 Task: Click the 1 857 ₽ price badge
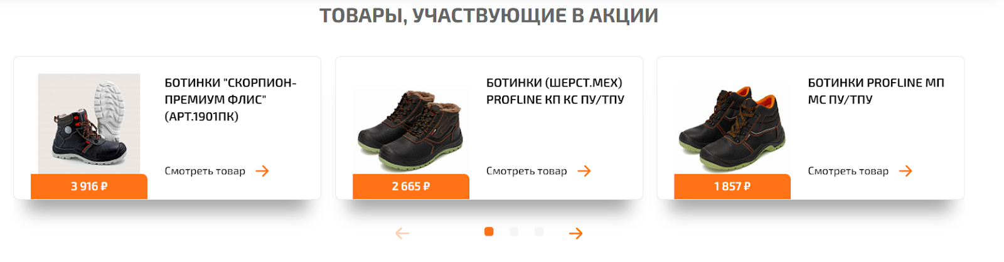click(x=732, y=187)
